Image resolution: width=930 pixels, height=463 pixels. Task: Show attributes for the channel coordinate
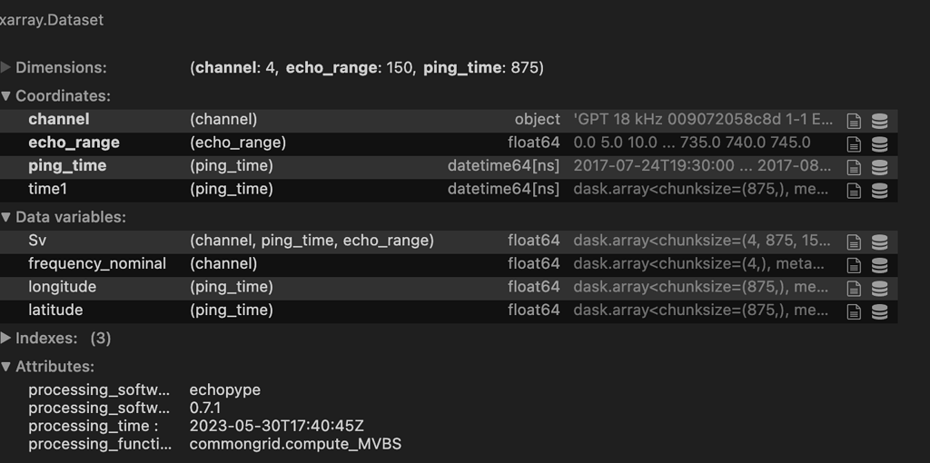(854, 121)
